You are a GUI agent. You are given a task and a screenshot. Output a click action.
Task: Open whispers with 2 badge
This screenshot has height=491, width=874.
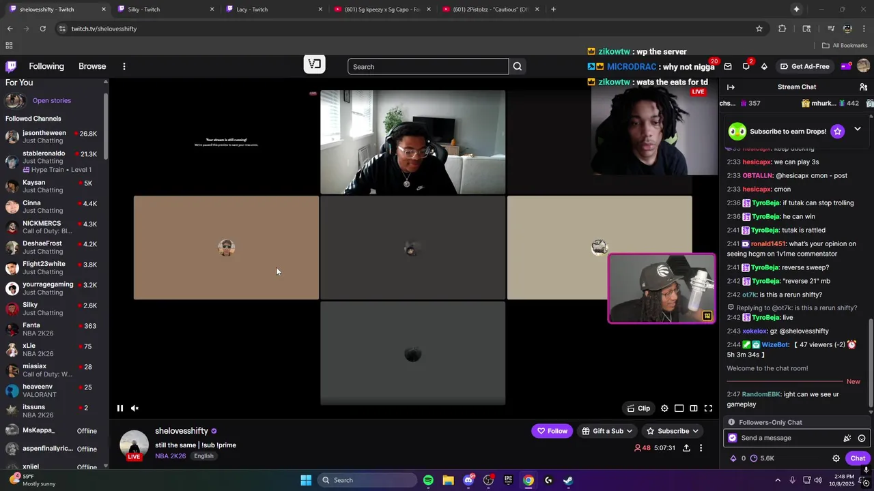click(x=746, y=66)
